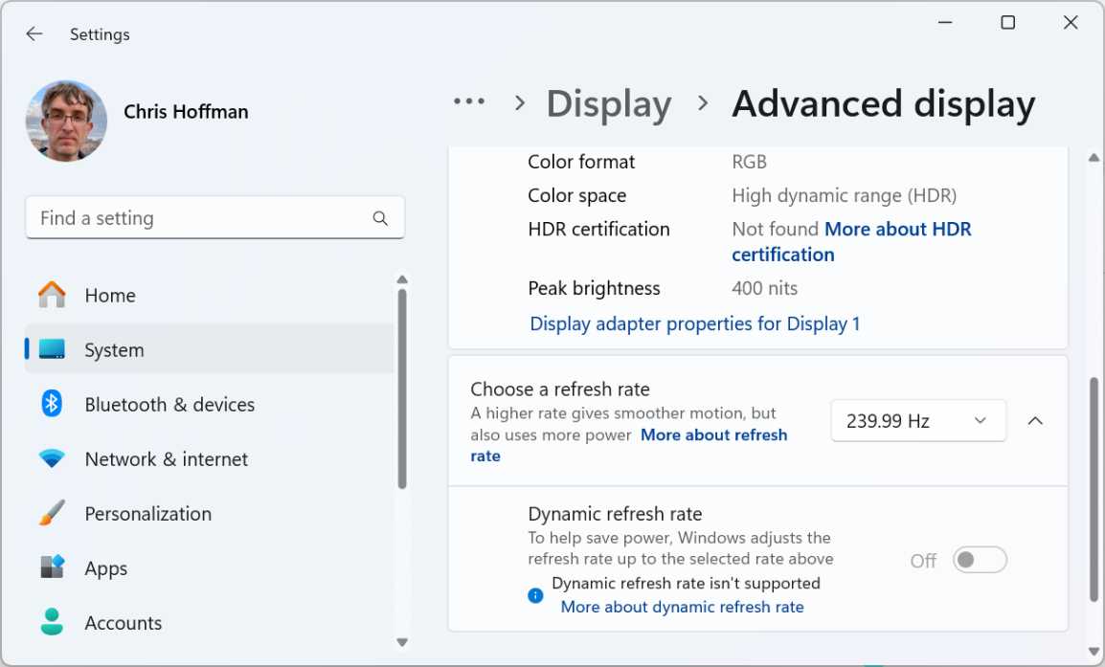The height and width of the screenshot is (667, 1105).
Task: Collapse the Choose a refresh rate section
Action: 1035,420
